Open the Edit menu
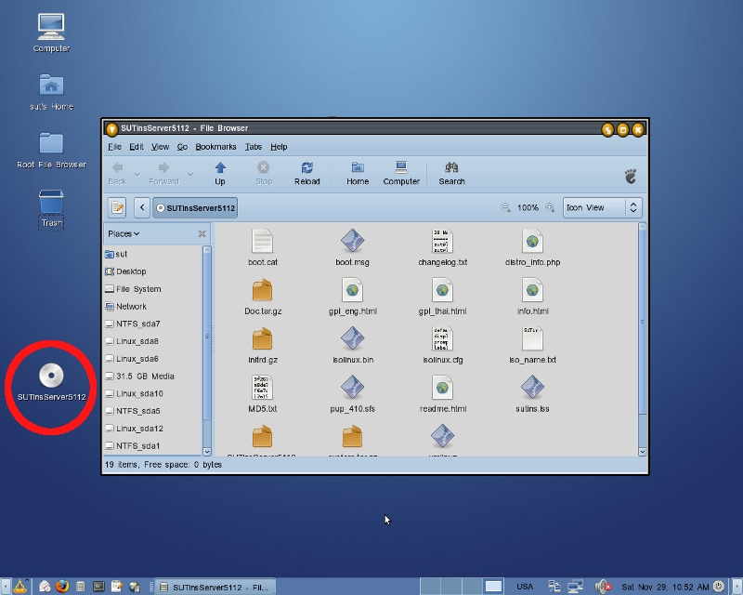Viewport: 743px width, 595px height. click(136, 147)
